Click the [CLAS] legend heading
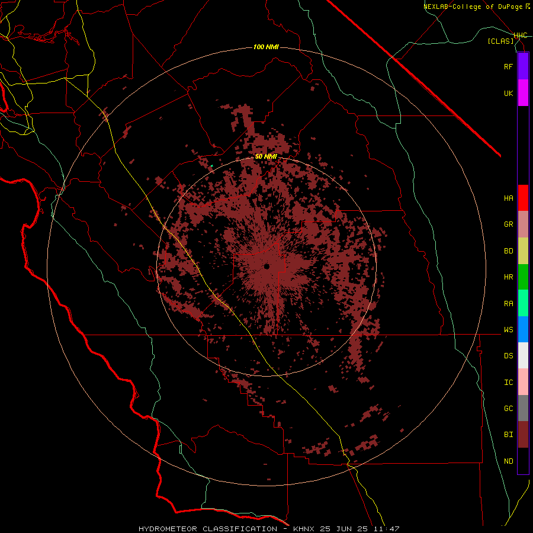The image size is (533, 533). (x=500, y=41)
